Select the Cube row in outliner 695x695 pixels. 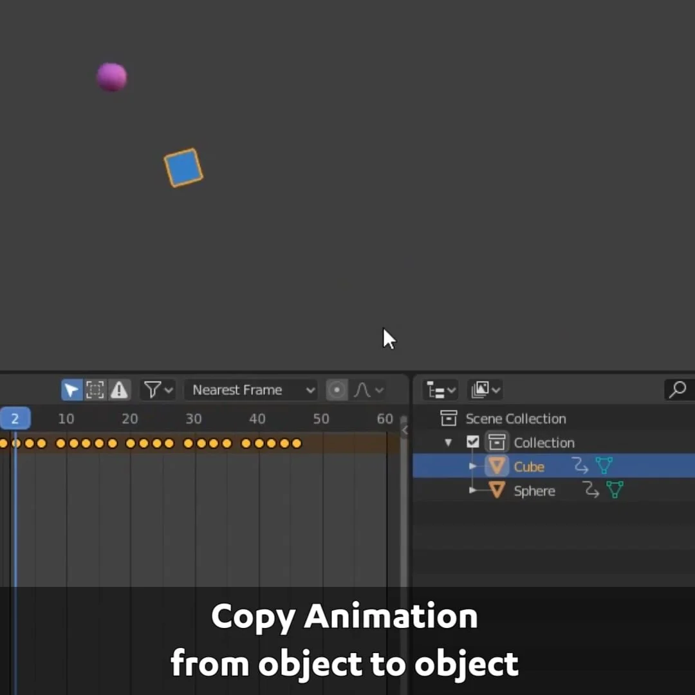[x=554, y=466]
